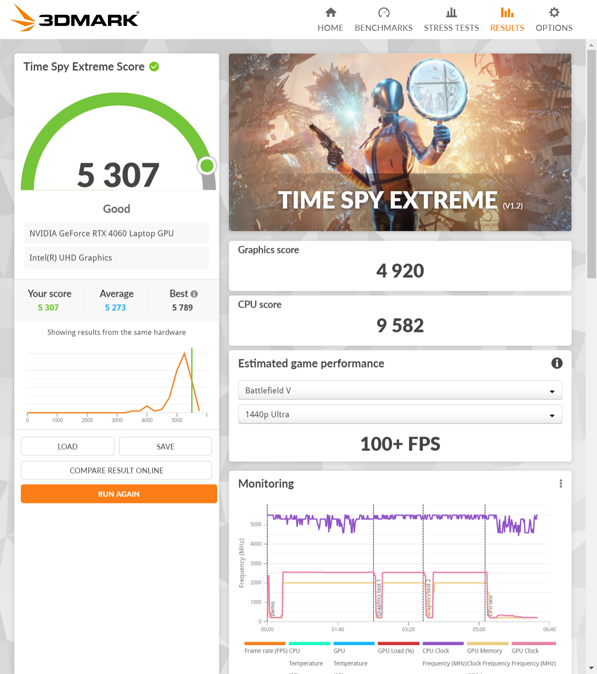Switch to the STRESS TESTS tab
The image size is (597, 674).
tap(451, 20)
